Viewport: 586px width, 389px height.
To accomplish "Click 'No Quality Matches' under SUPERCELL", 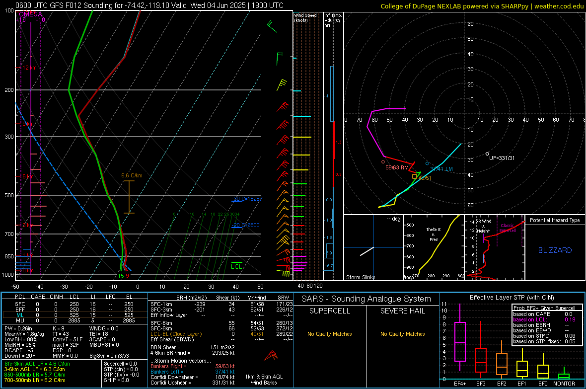I will point(330,334).
